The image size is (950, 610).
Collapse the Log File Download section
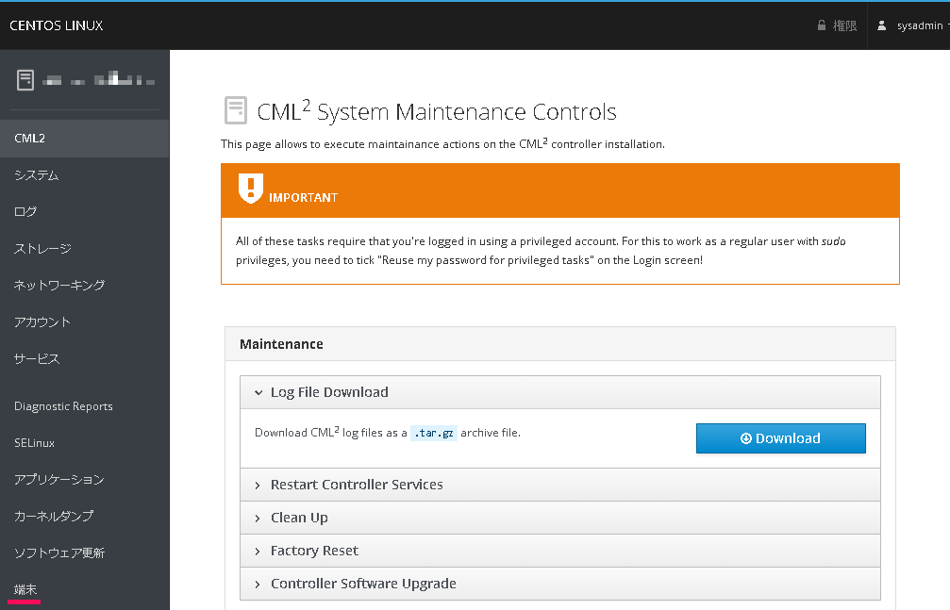(x=559, y=392)
